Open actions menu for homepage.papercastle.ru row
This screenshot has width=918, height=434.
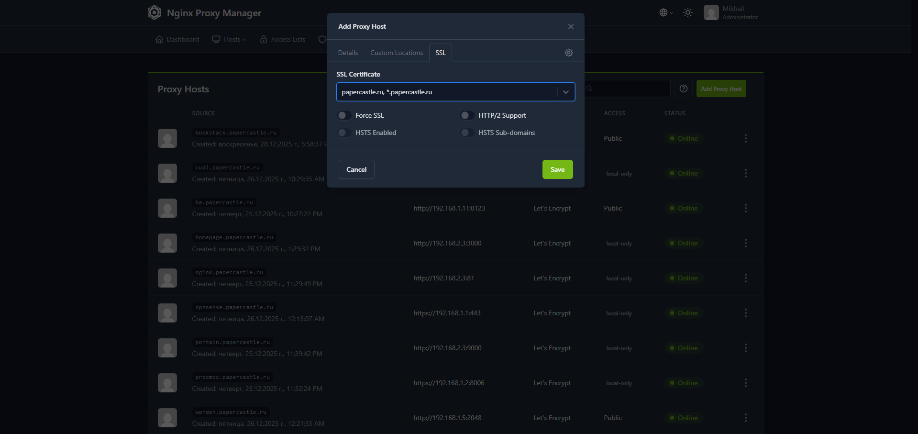click(x=745, y=243)
